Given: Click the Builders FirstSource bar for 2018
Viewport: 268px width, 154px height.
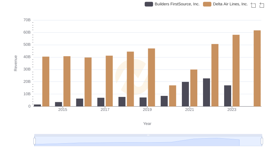Looking at the screenshot, I should pyautogui.click(x=122, y=102).
